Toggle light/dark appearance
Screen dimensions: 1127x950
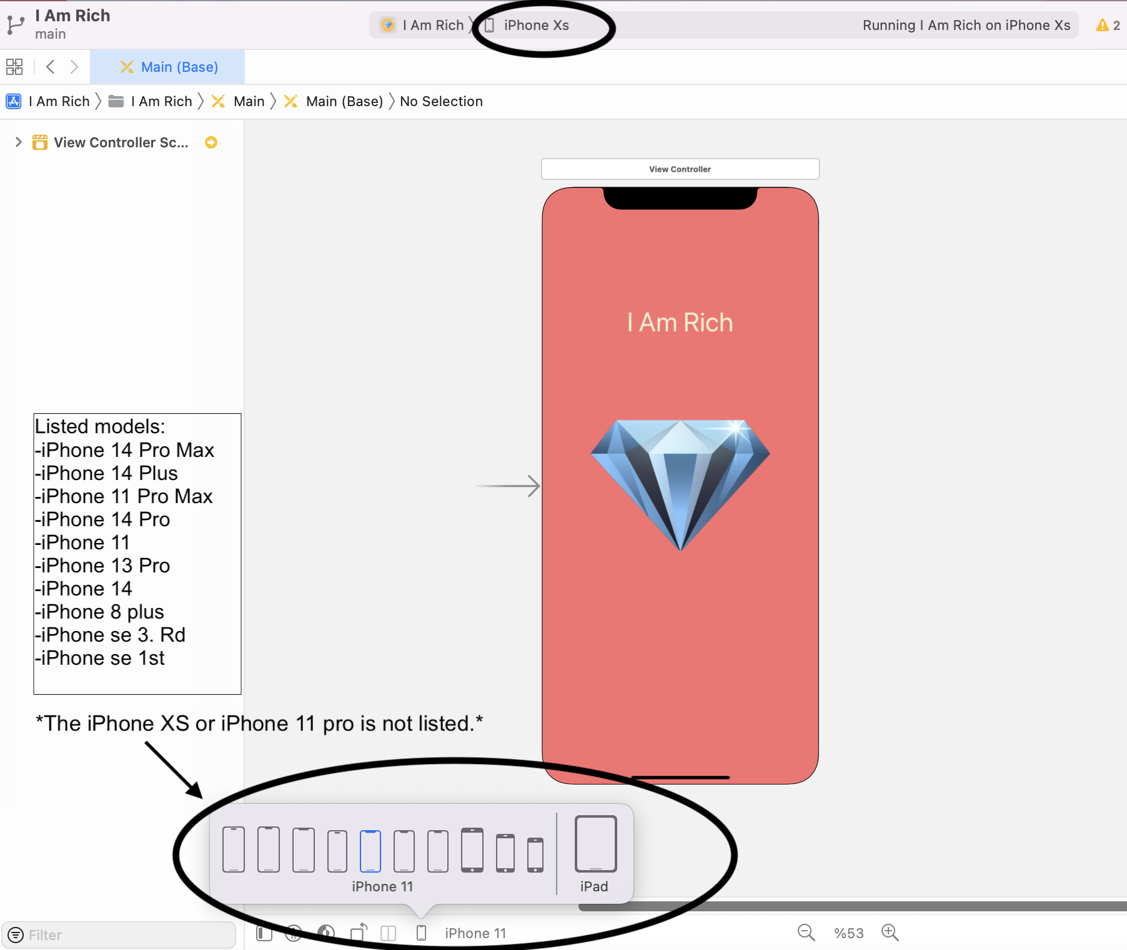coord(326,933)
